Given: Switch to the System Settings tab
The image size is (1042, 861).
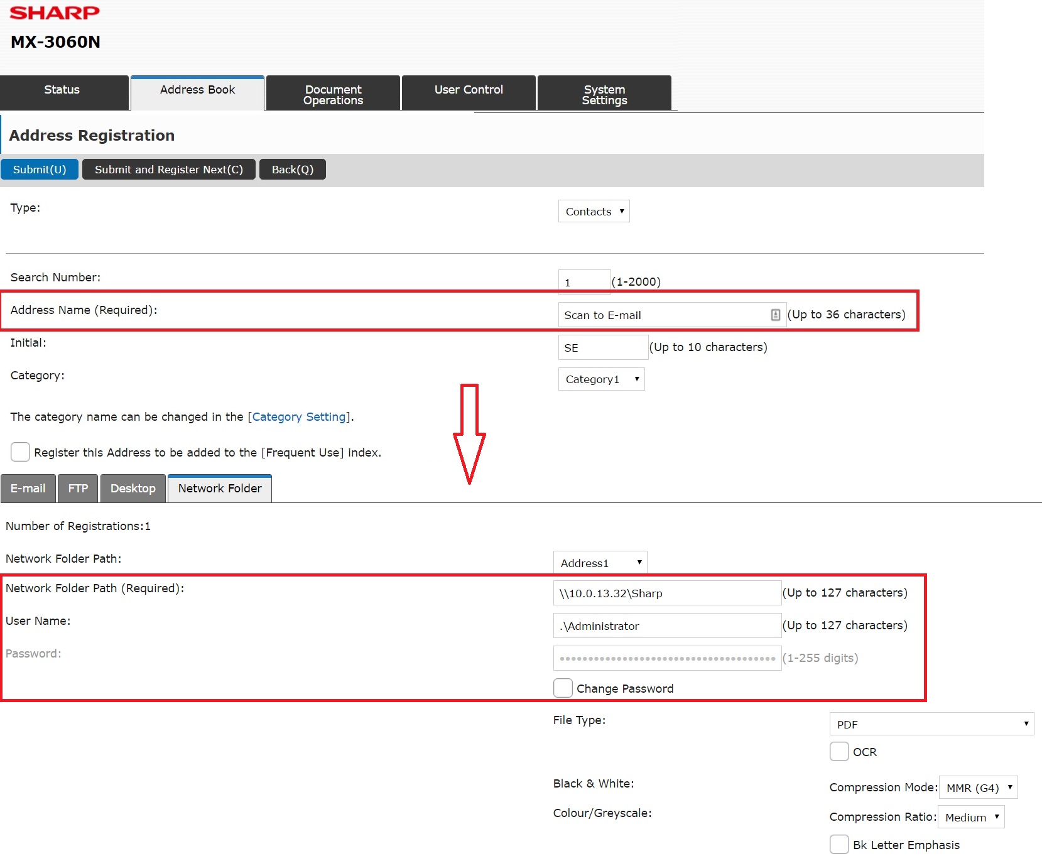Looking at the screenshot, I should [x=604, y=94].
